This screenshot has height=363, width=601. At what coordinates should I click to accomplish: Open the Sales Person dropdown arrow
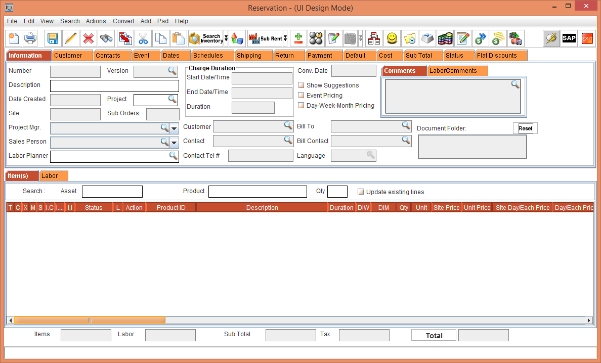[x=174, y=143]
